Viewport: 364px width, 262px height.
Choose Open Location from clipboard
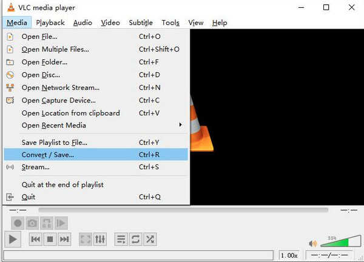pos(96,113)
